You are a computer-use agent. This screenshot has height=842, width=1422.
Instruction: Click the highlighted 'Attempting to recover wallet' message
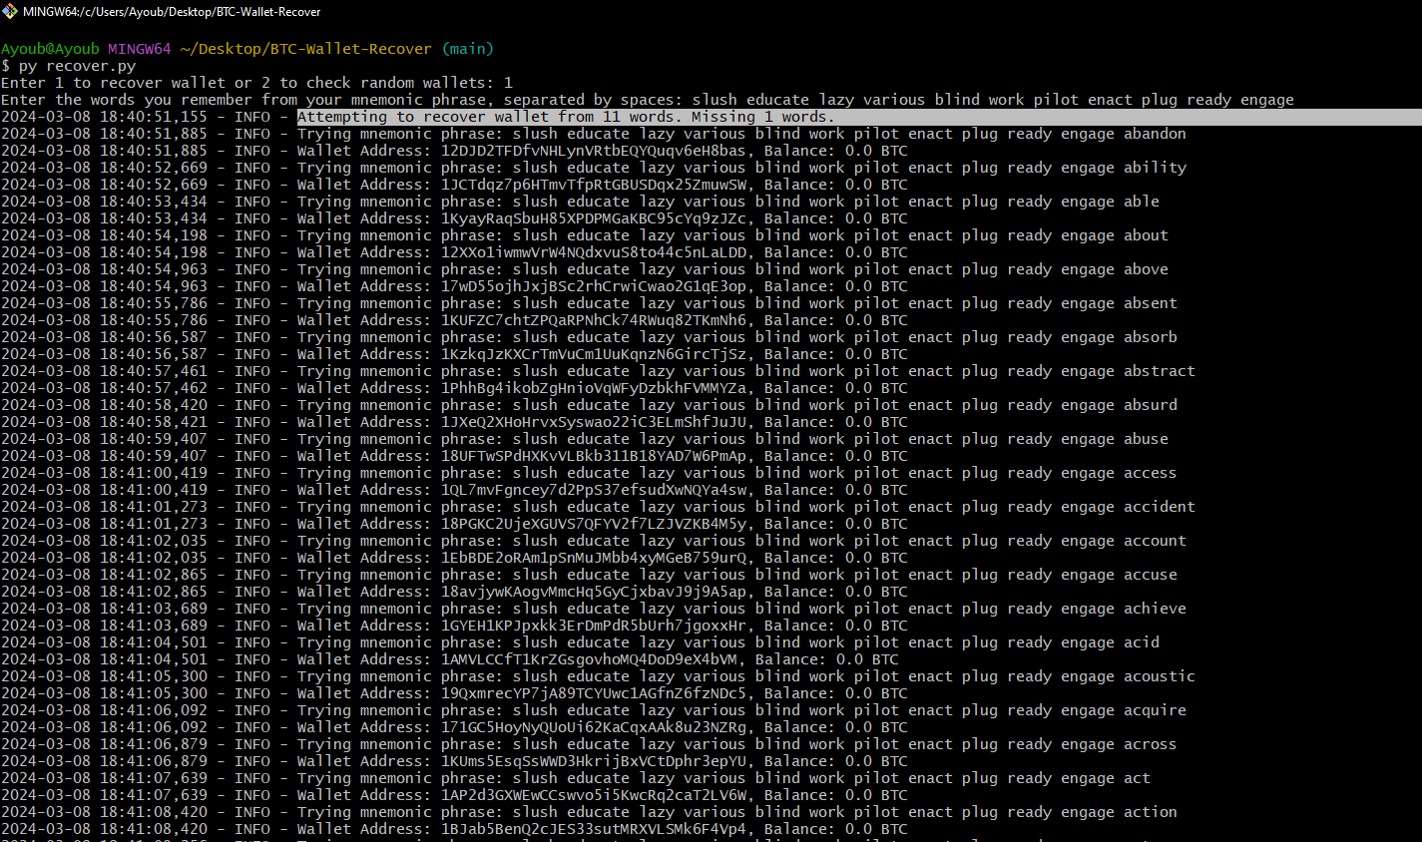566,117
